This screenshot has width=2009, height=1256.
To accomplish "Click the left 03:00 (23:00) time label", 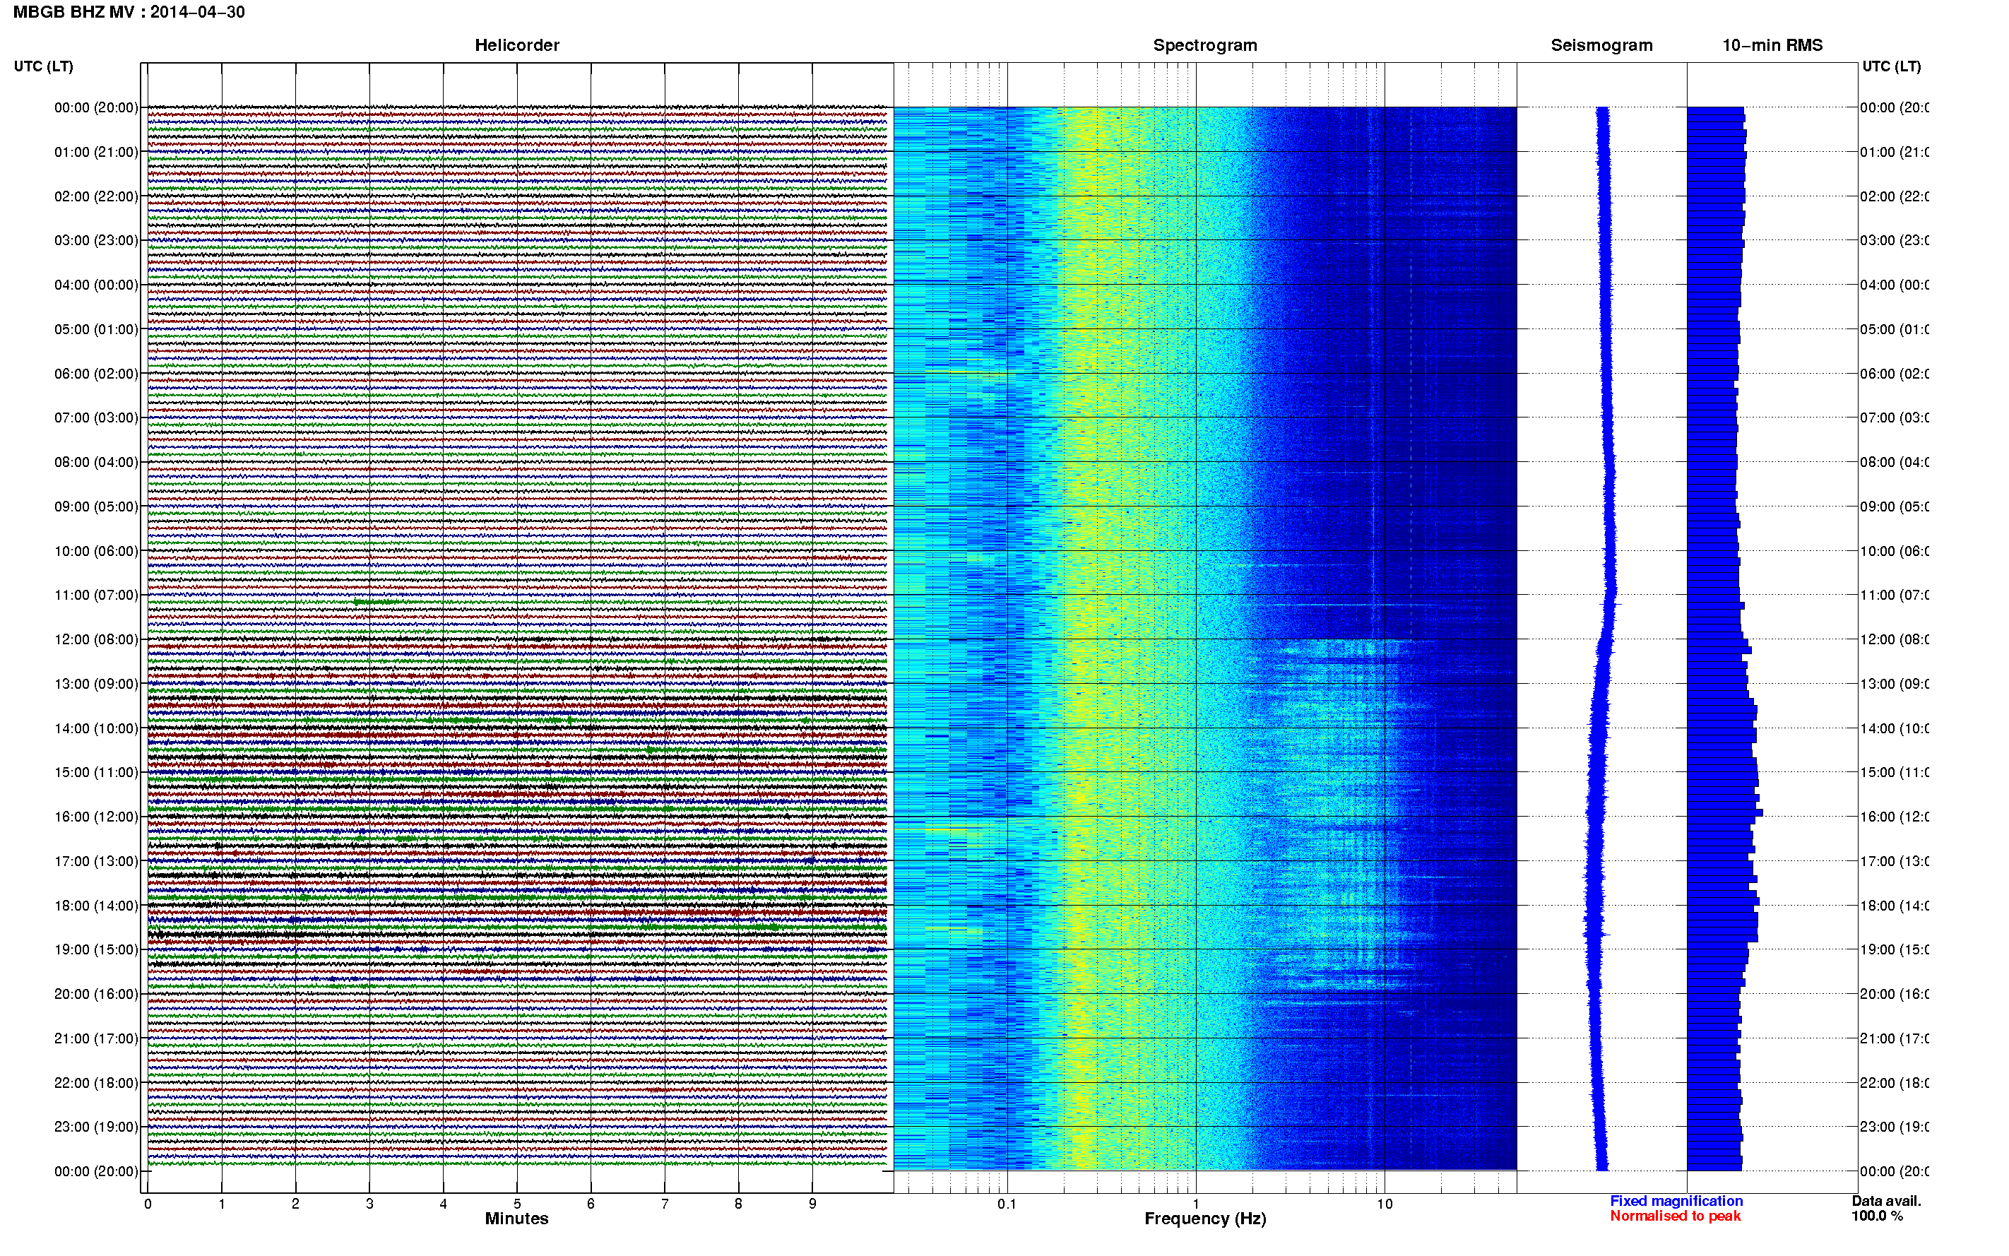I will click(x=96, y=240).
